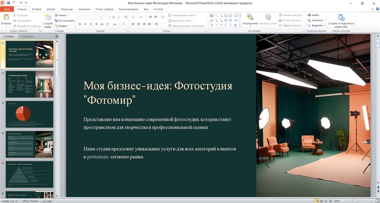Click the Clear formatting eraser icon

click(x=126, y=17)
